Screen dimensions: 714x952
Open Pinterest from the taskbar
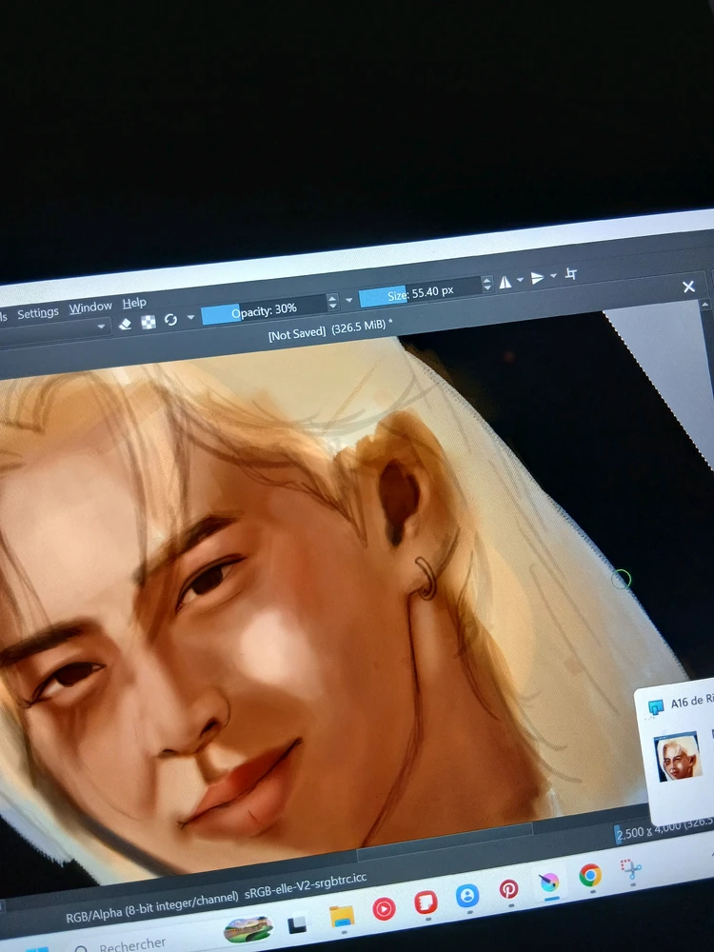(x=508, y=889)
